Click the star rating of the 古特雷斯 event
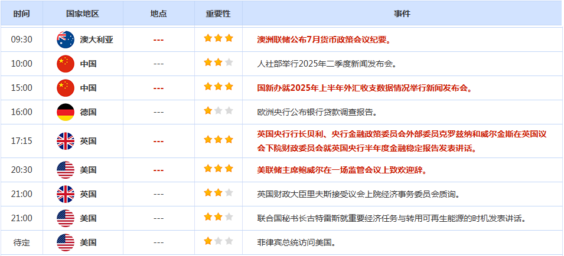This screenshot has height=256, width=564. [x=219, y=217]
